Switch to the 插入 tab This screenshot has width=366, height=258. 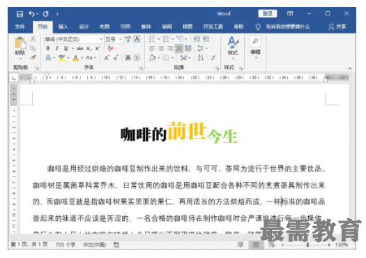pyautogui.click(x=63, y=27)
